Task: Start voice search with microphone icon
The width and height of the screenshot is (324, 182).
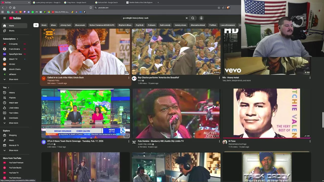Action: 201,18
